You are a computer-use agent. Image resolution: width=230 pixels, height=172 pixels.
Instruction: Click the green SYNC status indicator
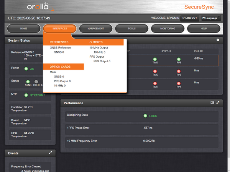point(28,82)
